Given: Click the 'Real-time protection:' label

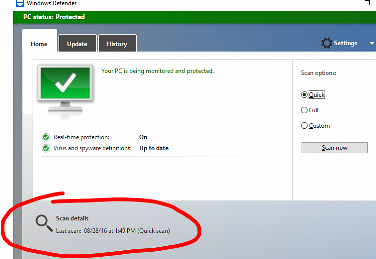Looking at the screenshot, I should (x=81, y=137).
